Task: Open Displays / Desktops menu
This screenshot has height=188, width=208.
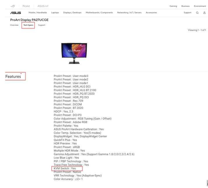Action: pos(72,13)
